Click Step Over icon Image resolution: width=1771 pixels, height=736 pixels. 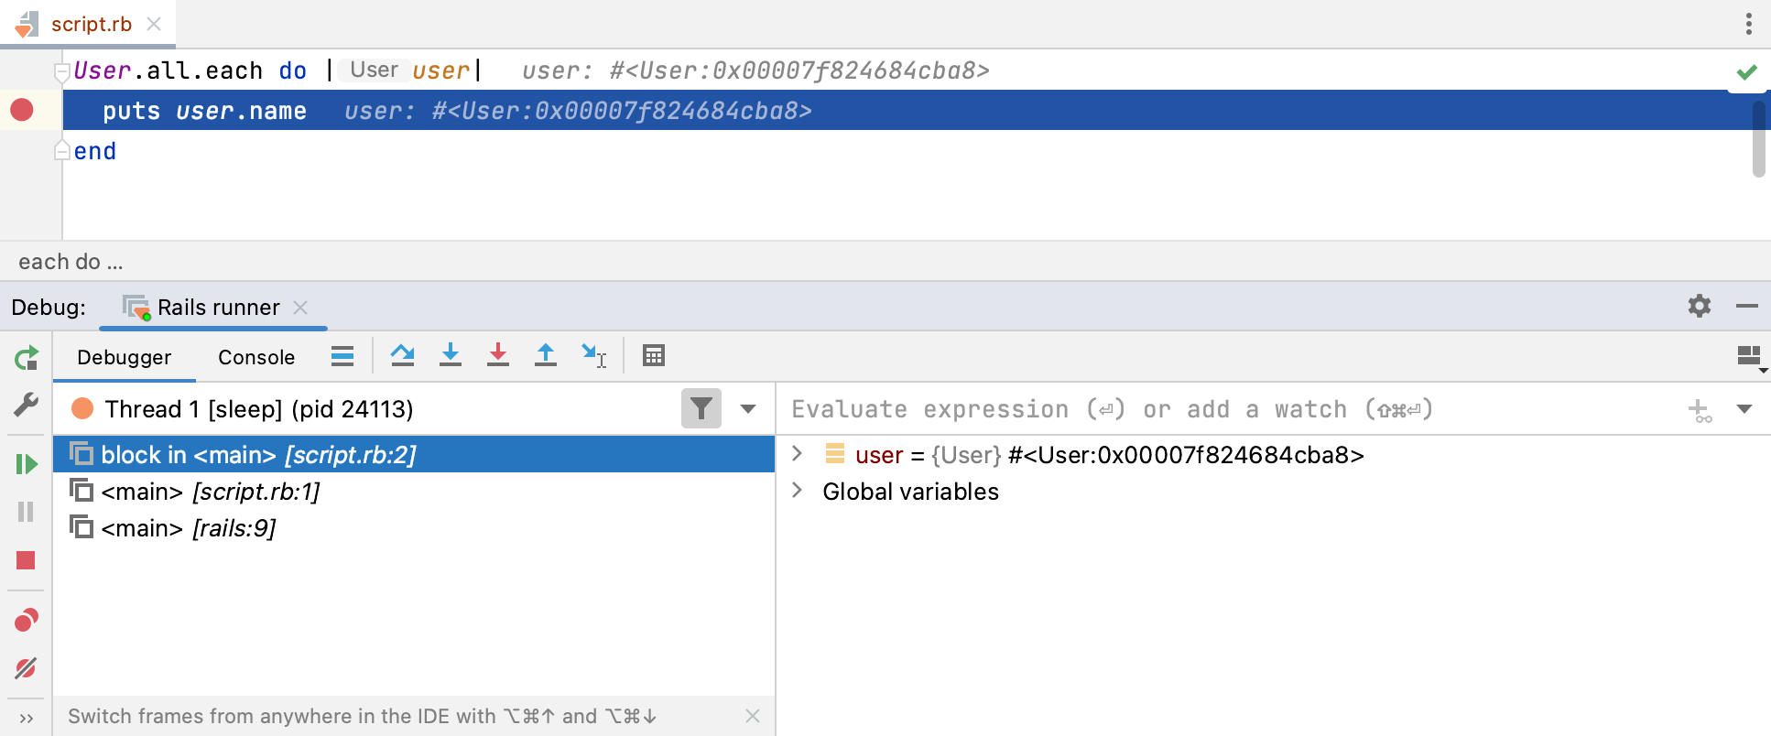(x=402, y=355)
